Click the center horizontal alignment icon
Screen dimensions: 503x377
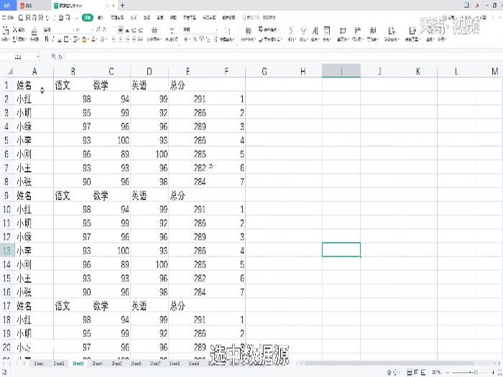(x=120, y=39)
